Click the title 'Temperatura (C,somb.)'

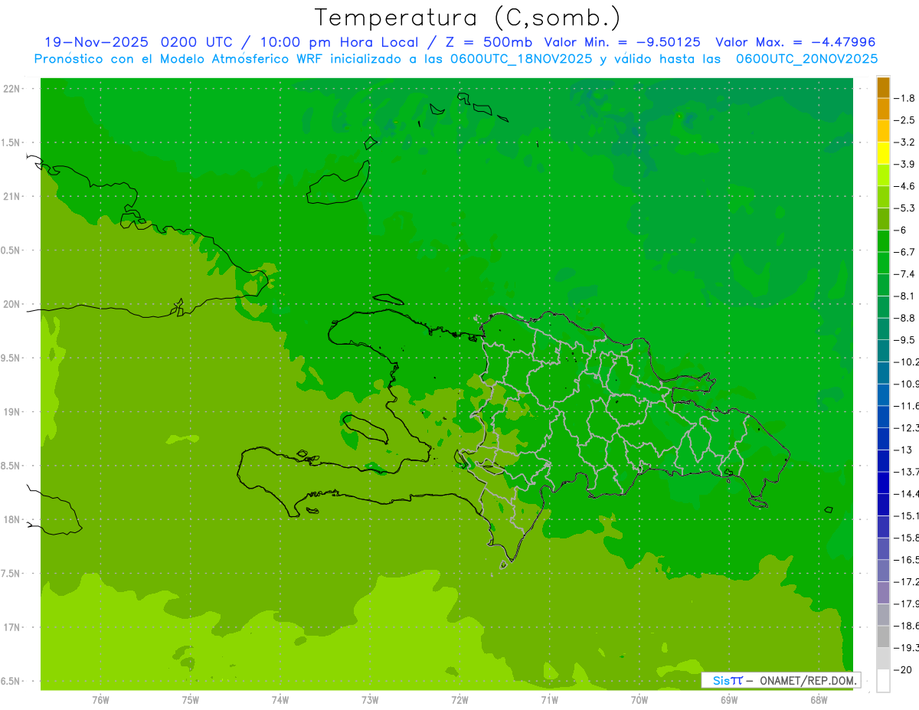(467, 18)
